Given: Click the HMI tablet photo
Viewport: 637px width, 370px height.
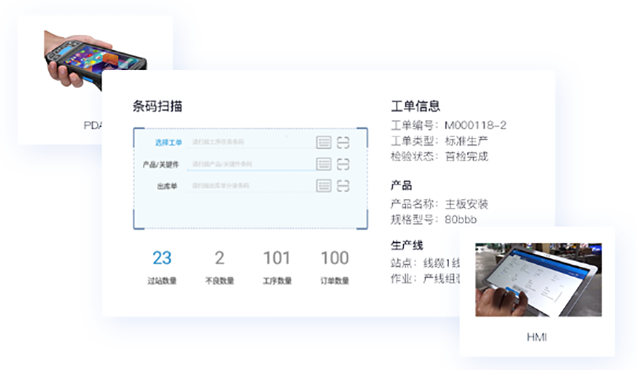Looking at the screenshot, I should pyautogui.click(x=539, y=280).
